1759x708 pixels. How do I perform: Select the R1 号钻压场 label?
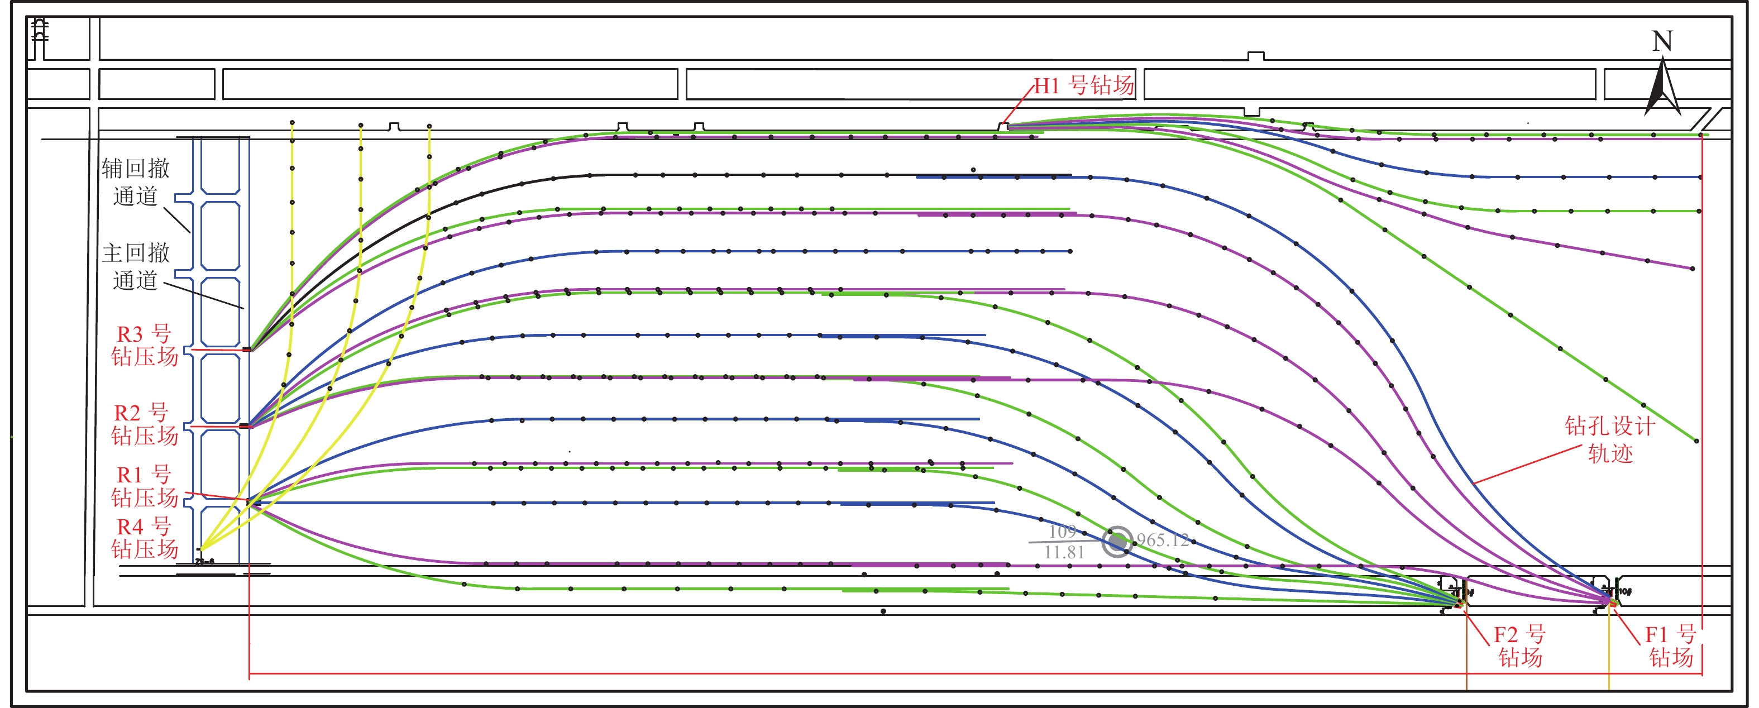tap(144, 486)
